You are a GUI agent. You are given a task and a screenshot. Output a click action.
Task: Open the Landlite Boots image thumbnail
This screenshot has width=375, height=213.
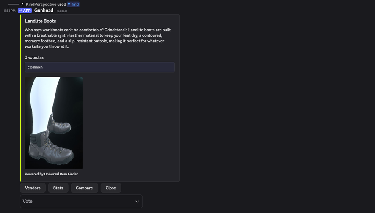point(54,123)
